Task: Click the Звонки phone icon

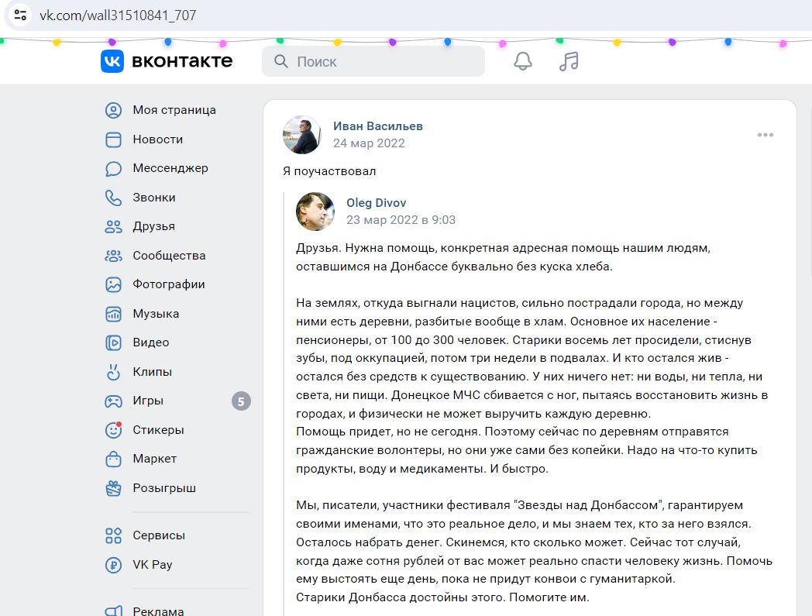Action: tap(113, 198)
